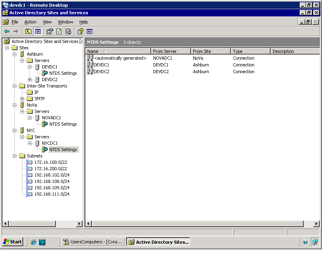The width and height of the screenshot is (322, 266).
Task: Select subnet 192.168.108.0/24
Action: pos(52,181)
